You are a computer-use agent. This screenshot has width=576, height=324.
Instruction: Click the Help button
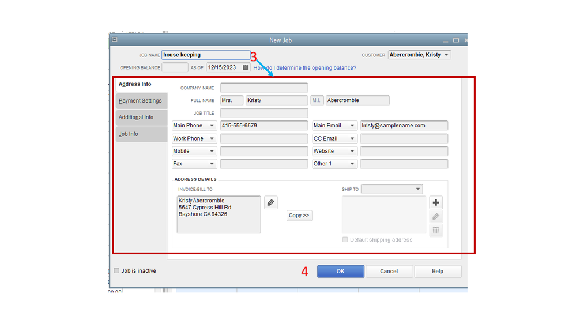(x=438, y=271)
